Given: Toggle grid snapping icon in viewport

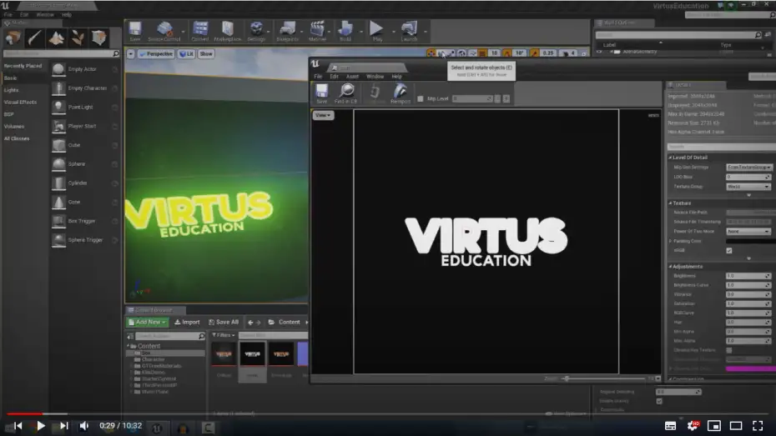Looking at the screenshot, I should (482, 53).
